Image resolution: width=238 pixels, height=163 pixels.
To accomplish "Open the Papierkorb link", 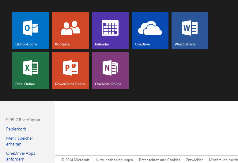I will pos(16,129).
